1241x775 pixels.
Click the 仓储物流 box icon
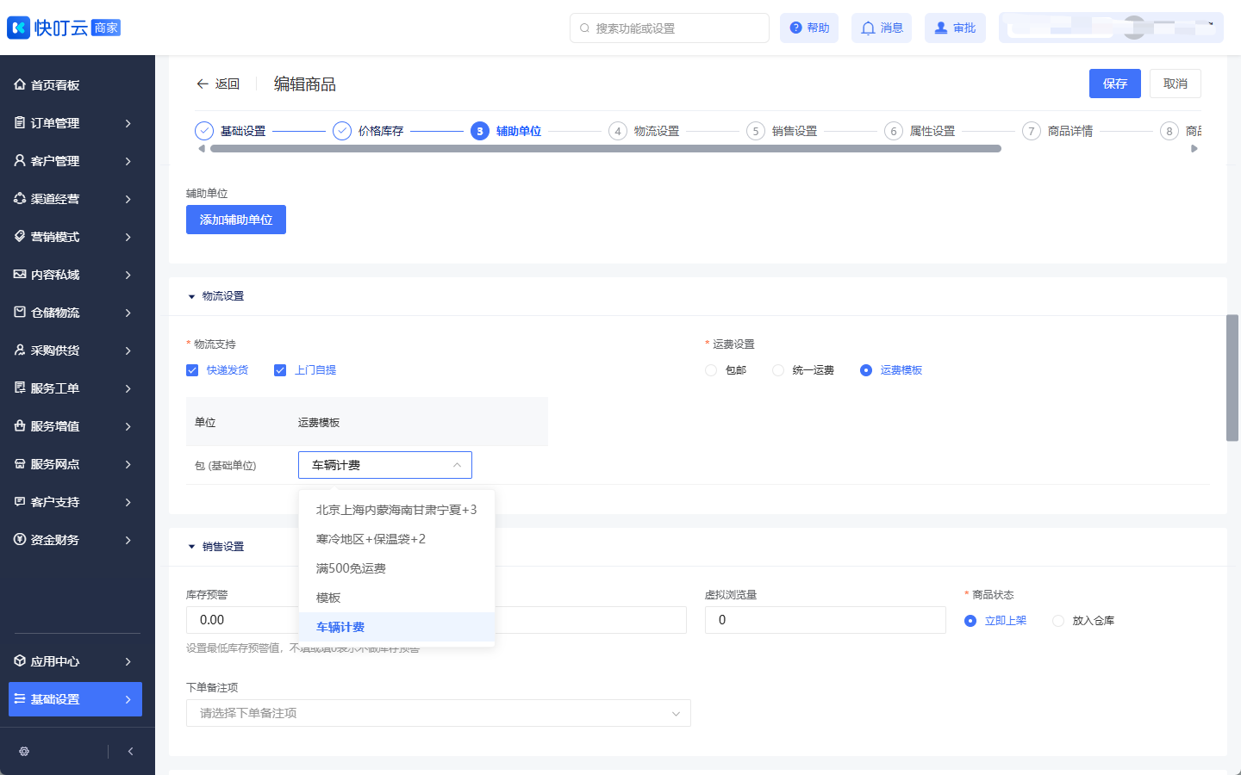[20, 312]
